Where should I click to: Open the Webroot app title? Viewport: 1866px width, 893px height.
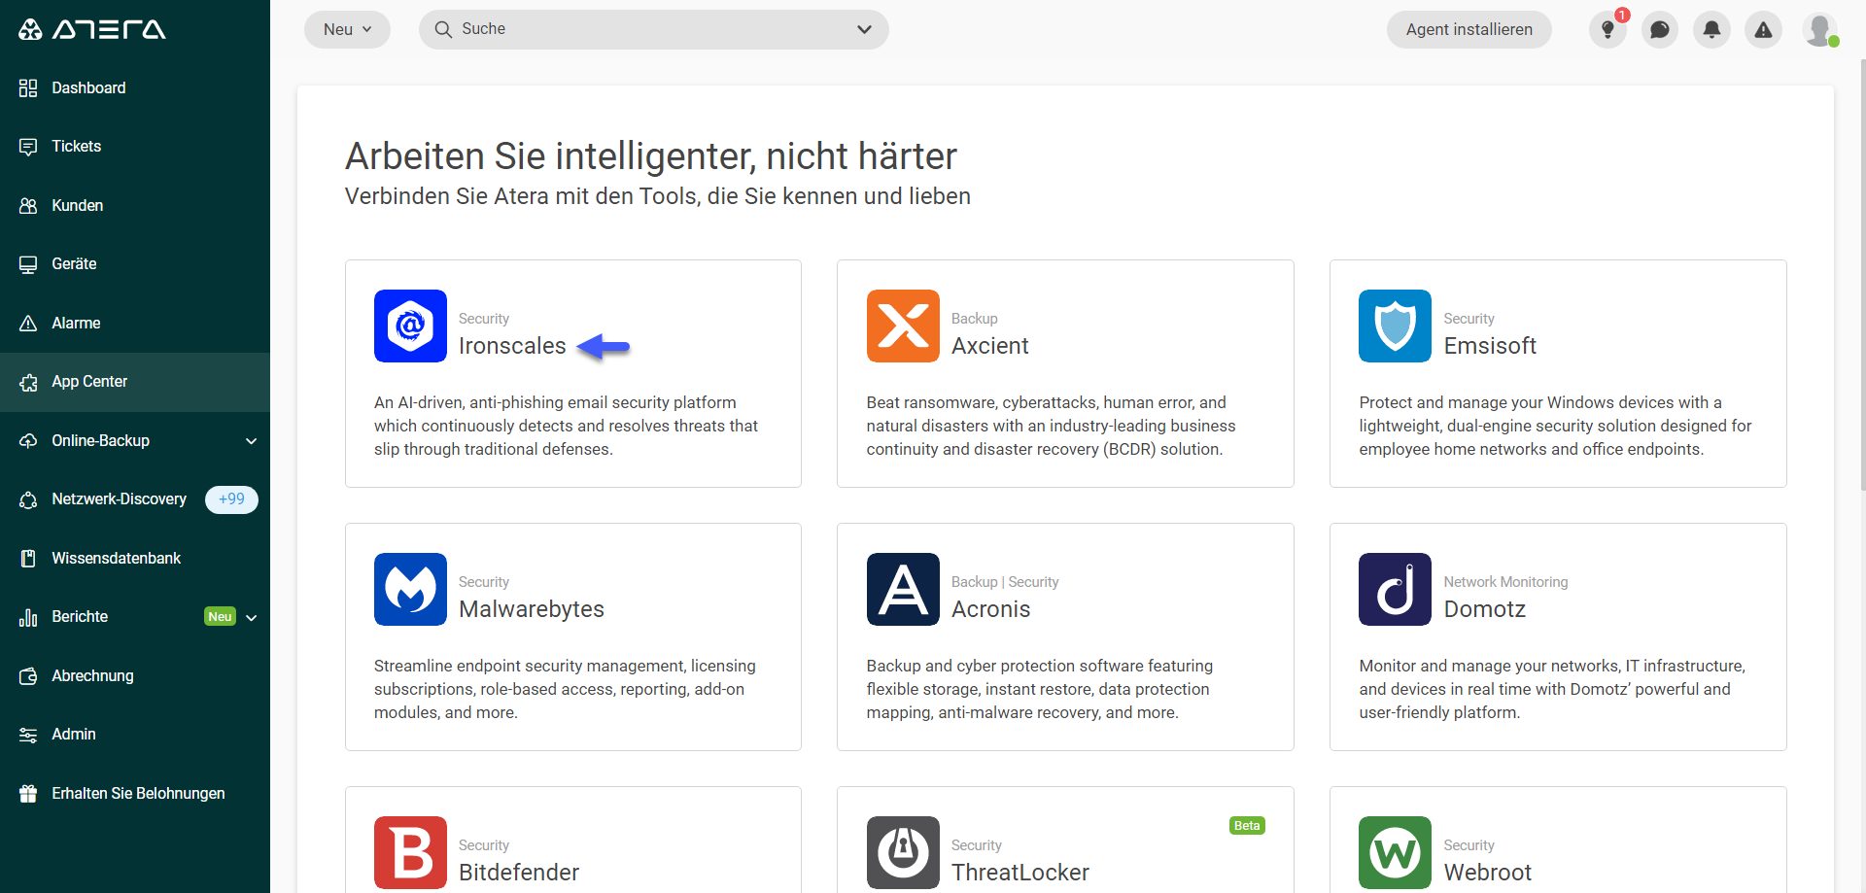point(1488,873)
